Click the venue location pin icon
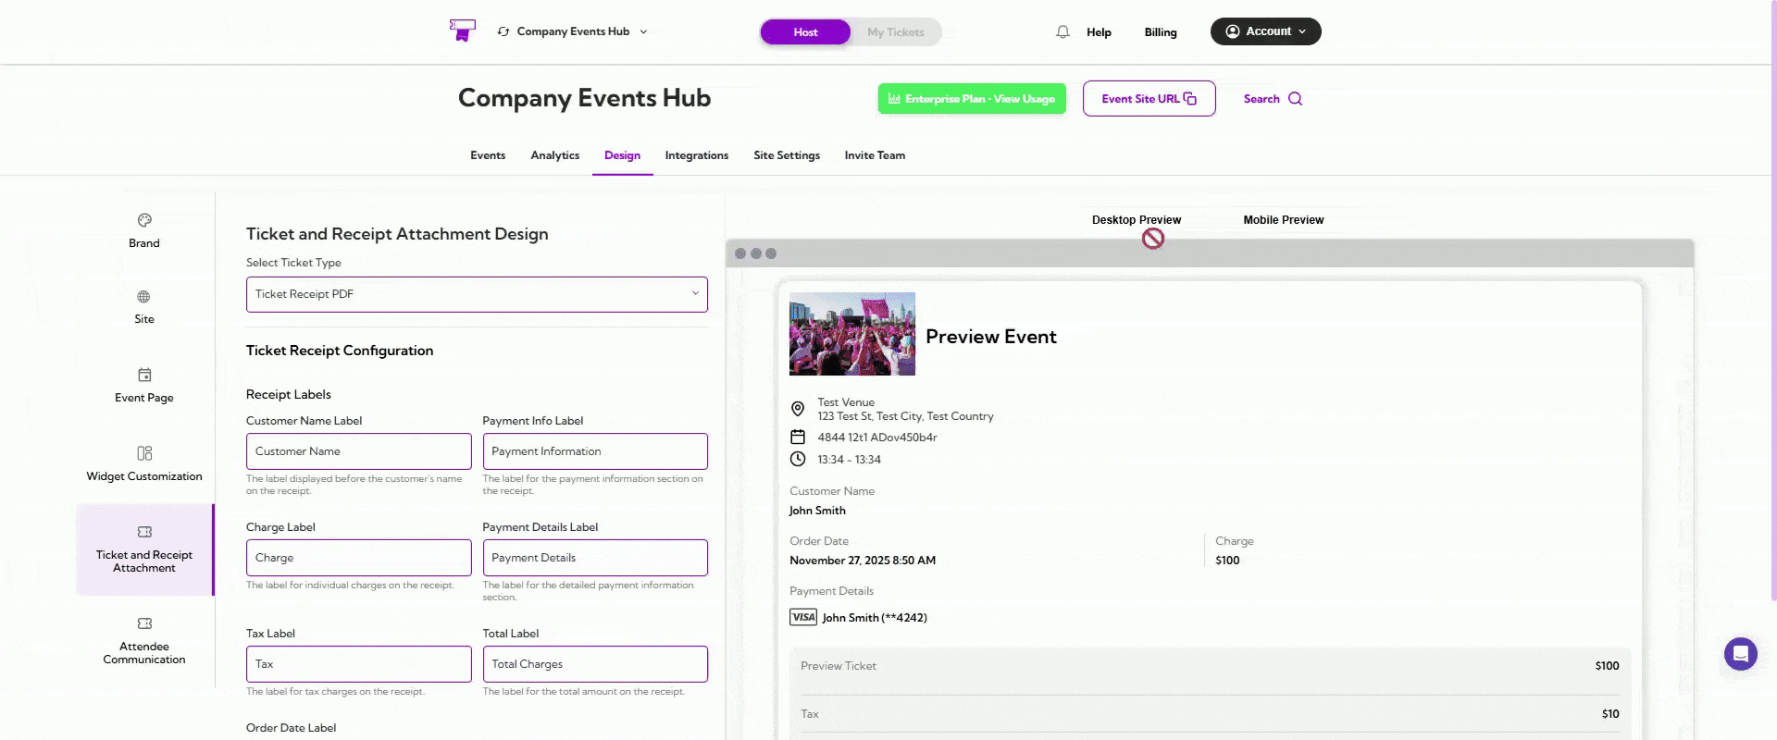 [798, 409]
